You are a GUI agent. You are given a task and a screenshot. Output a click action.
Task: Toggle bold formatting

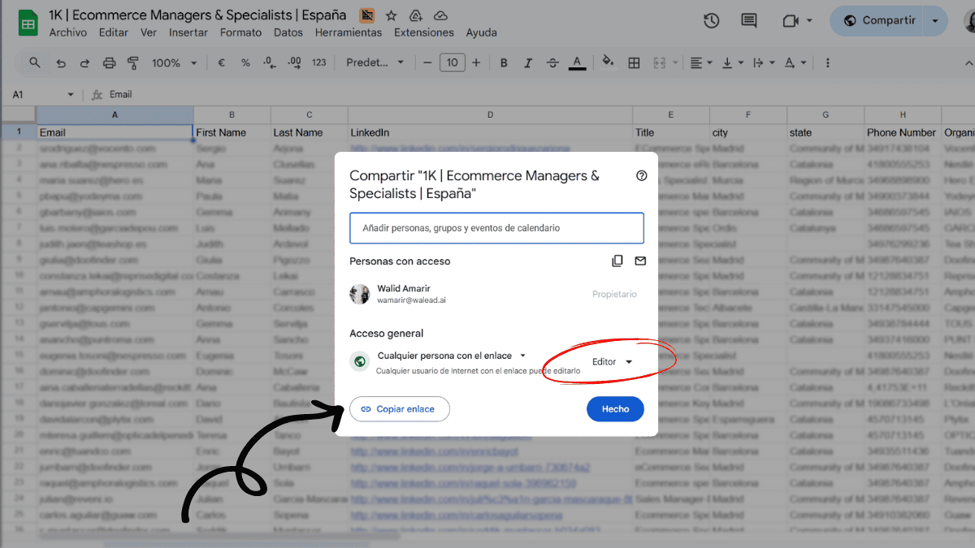(x=504, y=62)
